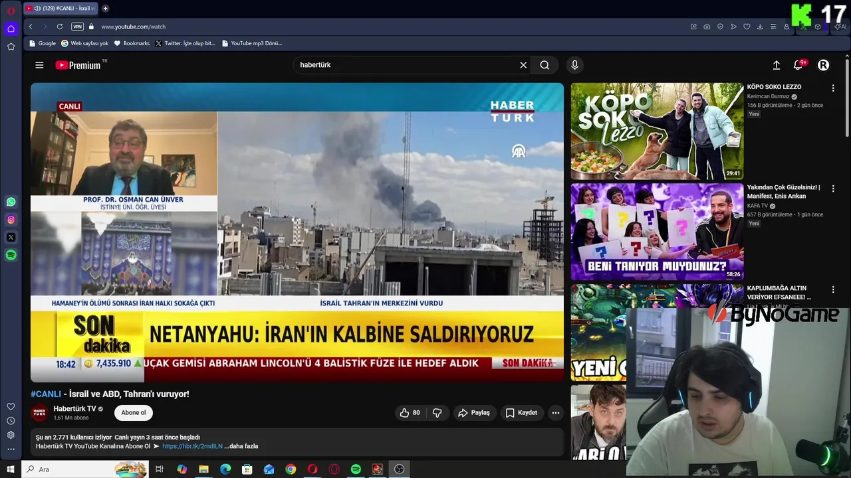Viewport: 851px width, 478px height.
Task: Open Kerimcan Durmaz channel name
Action: pos(768,96)
